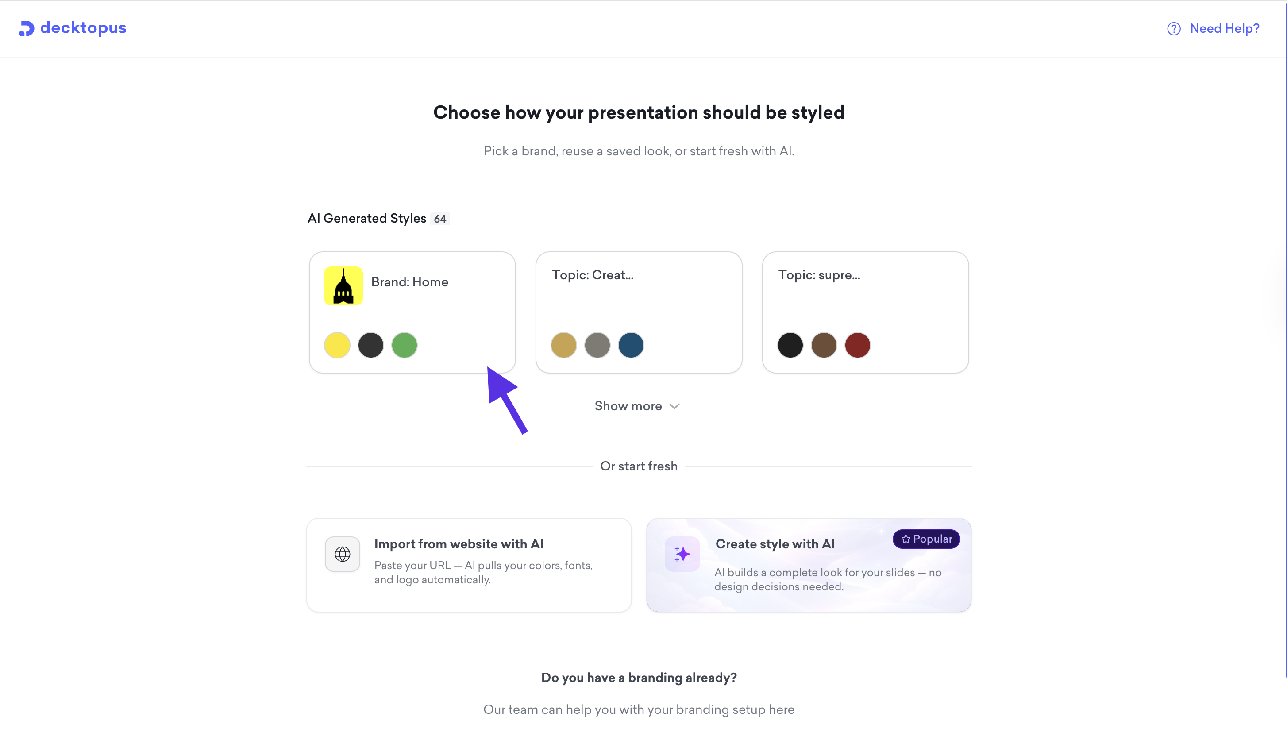The width and height of the screenshot is (1287, 732).
Task: Click the Decktopus logo icon
Action: coord(26,28)
